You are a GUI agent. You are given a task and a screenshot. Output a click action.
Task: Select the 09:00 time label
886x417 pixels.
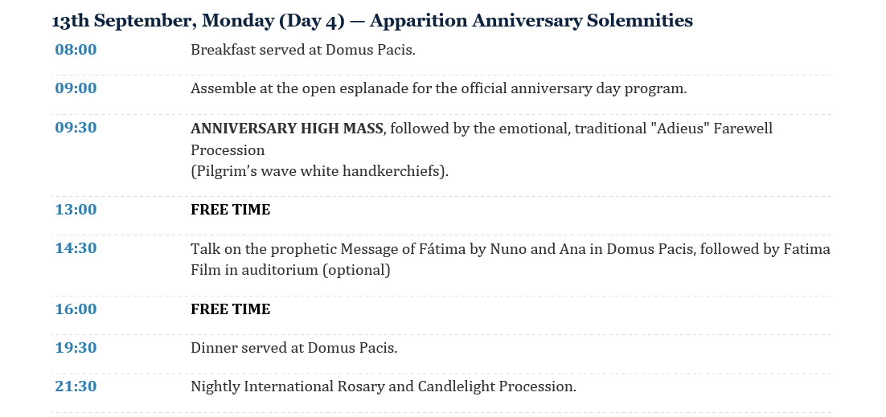[76, 88]
